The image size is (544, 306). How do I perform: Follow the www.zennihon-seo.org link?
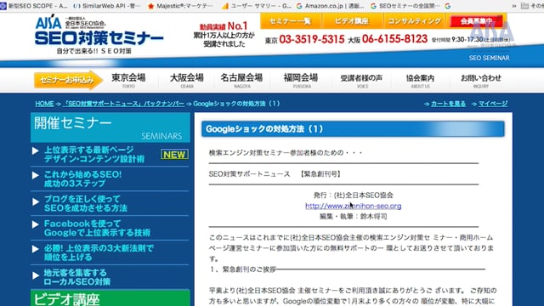click(354, 206)
